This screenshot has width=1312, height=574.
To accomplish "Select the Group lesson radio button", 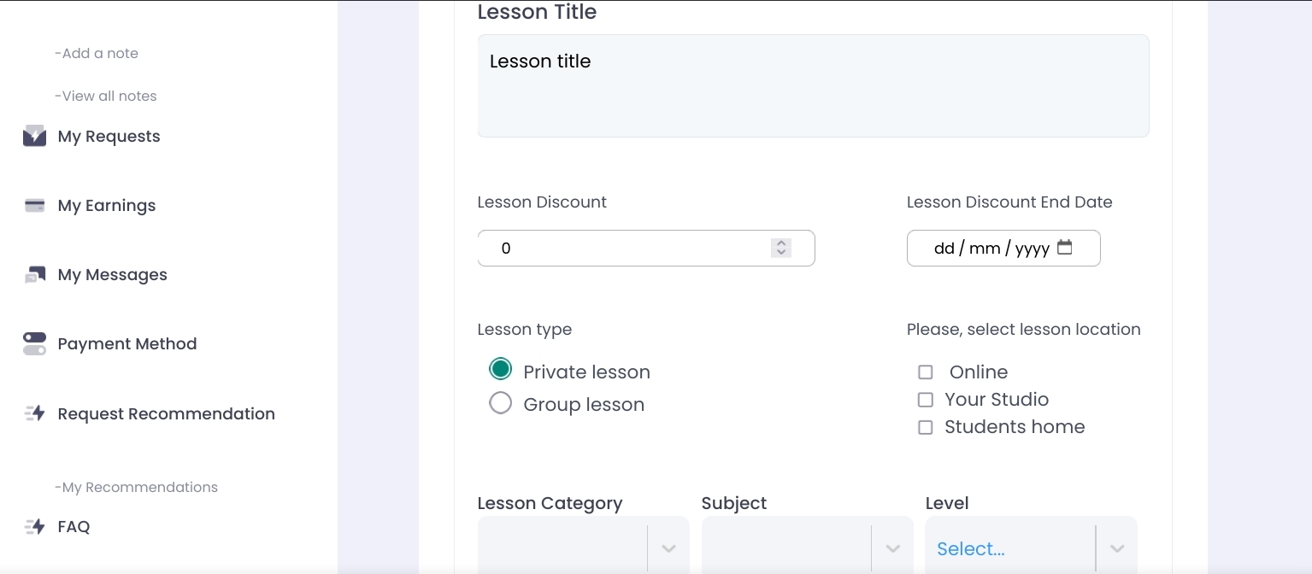I will coord(500,403).
